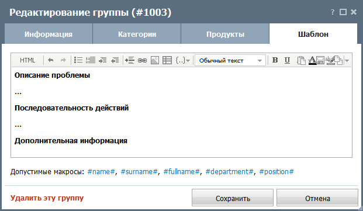Click the floppy disk save icon
The image size is (363, 211).
coord(320,60)
